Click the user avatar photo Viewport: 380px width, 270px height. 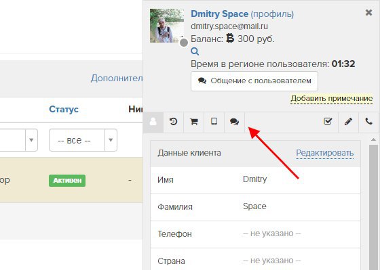tap(167, 26)
